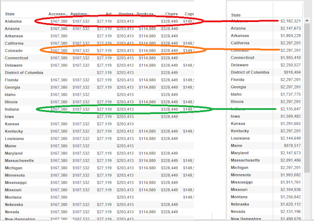Select Arizona row label in left table
This screenshot has height=221, width=314.
[x=12, y=28]
